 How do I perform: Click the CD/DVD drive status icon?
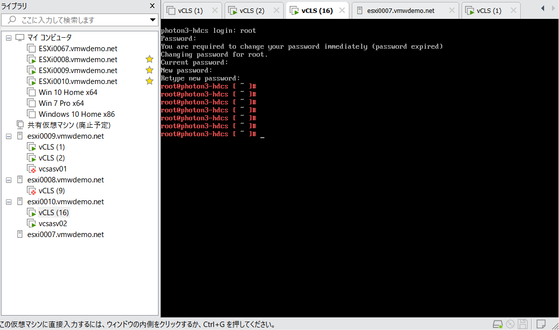point(510,324)
